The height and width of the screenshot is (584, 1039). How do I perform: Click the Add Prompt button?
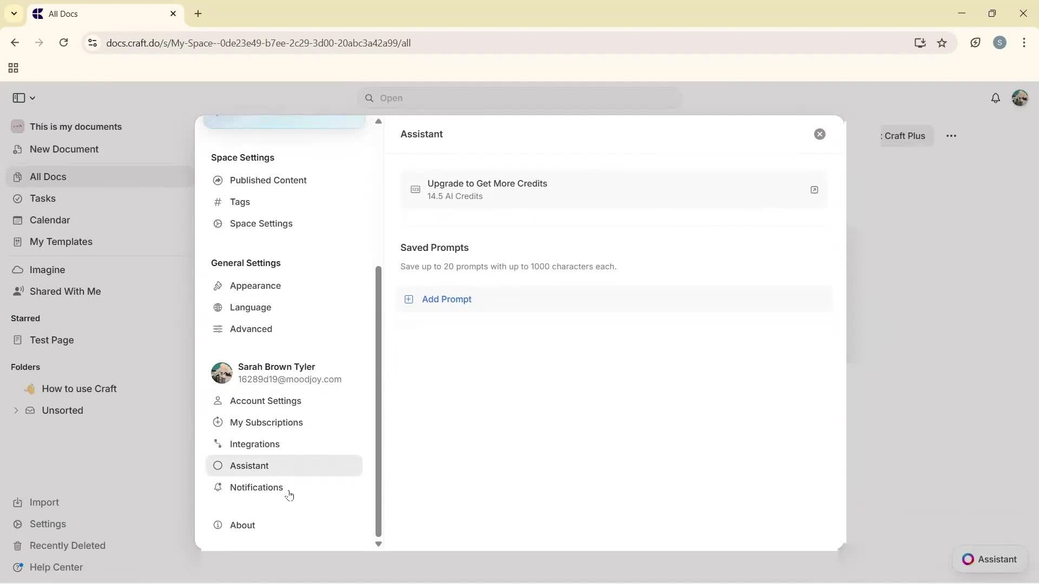[447, 299]
